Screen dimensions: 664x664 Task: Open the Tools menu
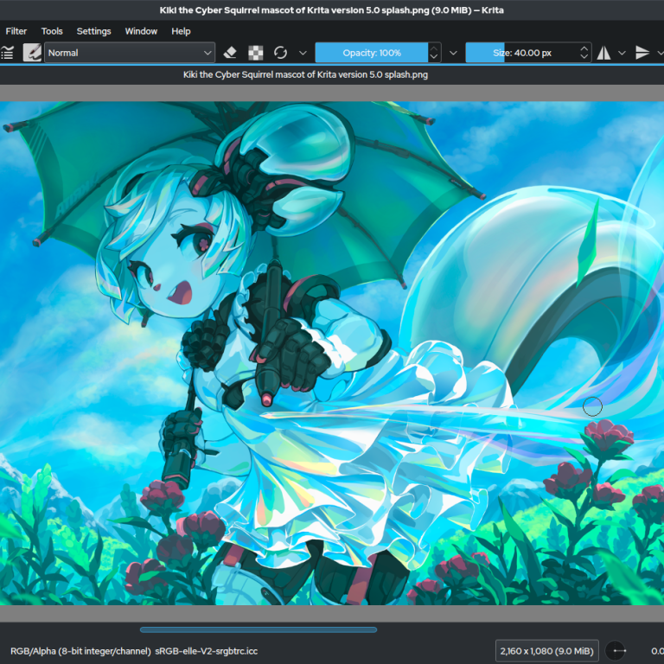point(52,31)
